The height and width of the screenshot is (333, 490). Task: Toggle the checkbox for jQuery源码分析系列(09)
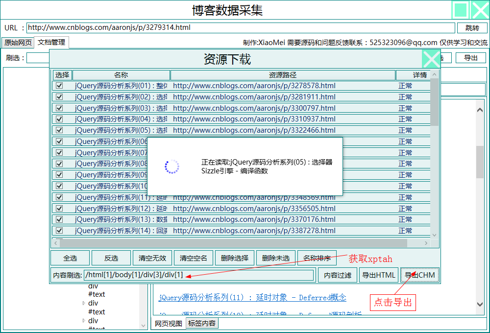[59, 175]
